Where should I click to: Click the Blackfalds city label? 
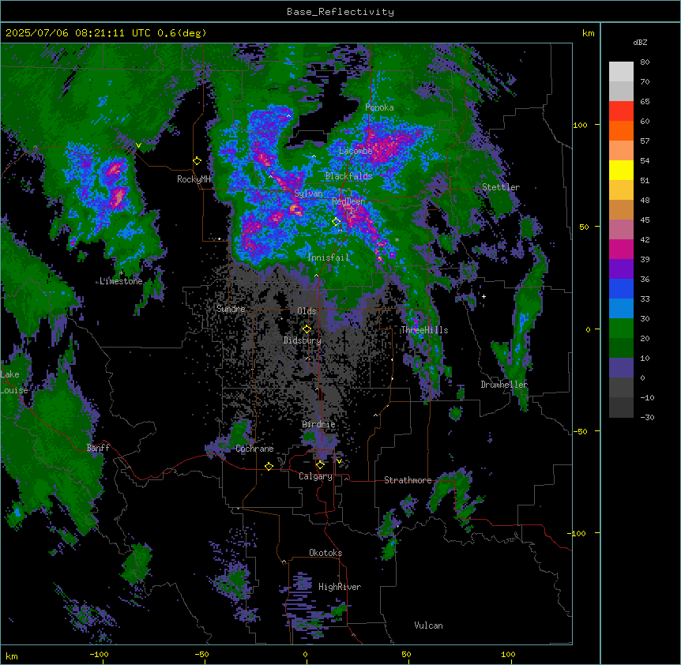[348, 176]
